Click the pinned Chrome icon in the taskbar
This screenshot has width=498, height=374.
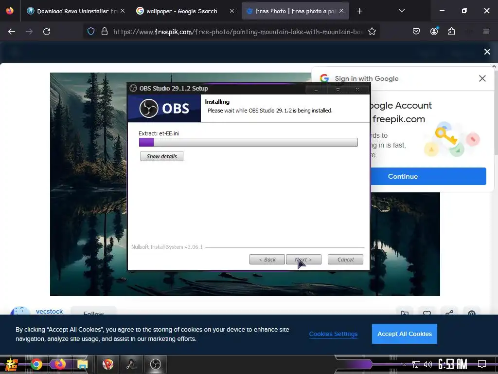(36, 364)
